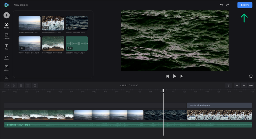The image size is (256, 139).
Task: Skip to previous clip
Action: point(167,76)
